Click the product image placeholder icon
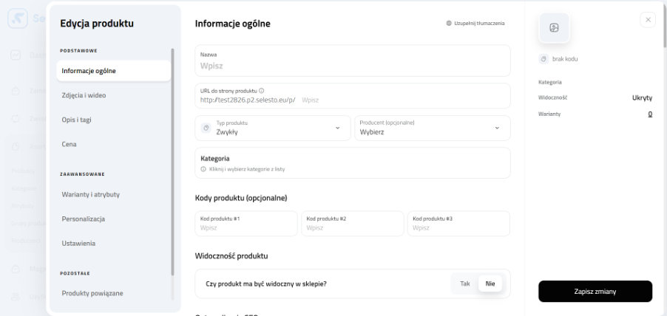Viewport: 667px width, 316px height. click(x=554, y=28)
